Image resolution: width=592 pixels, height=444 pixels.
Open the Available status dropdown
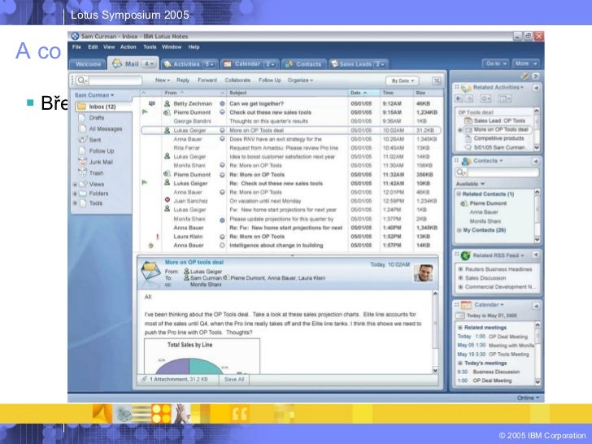click(470, 184)
